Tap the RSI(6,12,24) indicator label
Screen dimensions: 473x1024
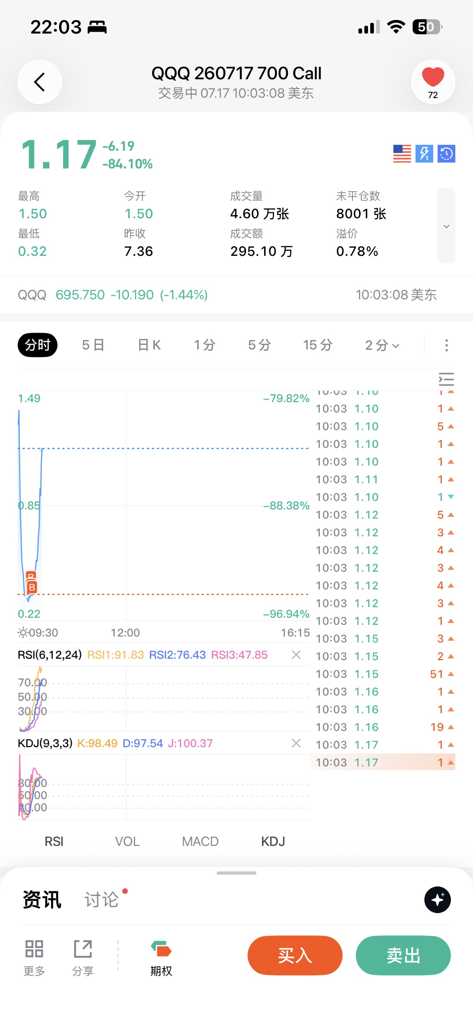[x=50, y=655]
